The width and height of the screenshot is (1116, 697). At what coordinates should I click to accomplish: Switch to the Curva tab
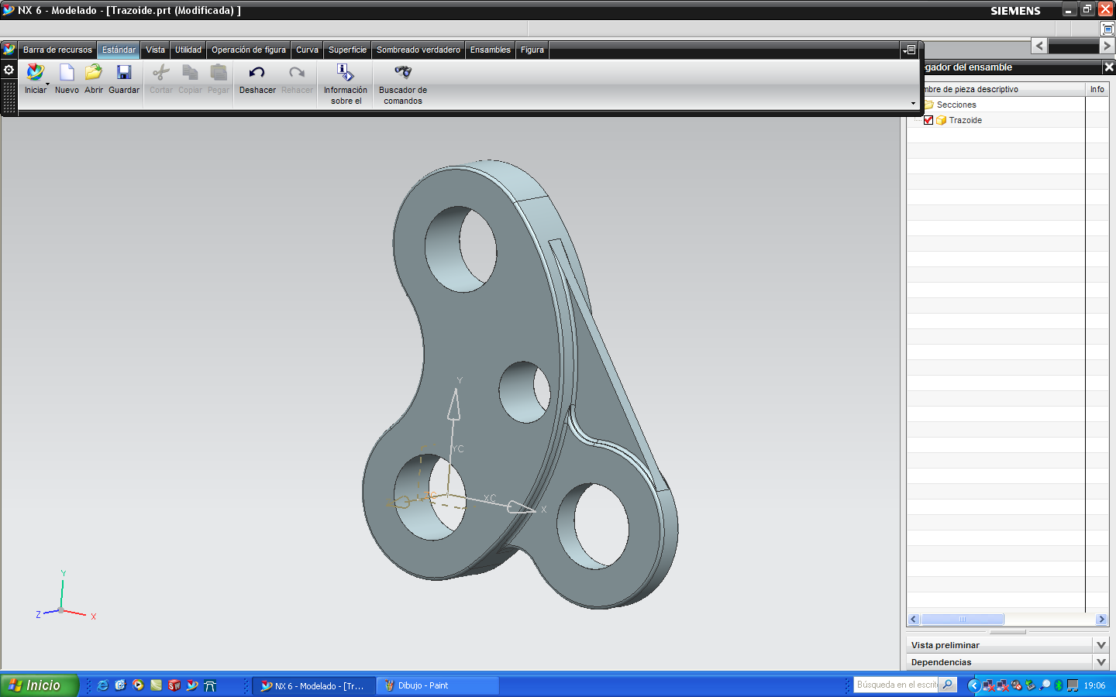307,50
